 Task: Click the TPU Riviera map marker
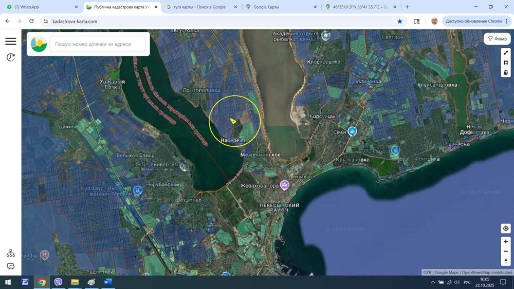pyautogui.click(x=395, y=150)
